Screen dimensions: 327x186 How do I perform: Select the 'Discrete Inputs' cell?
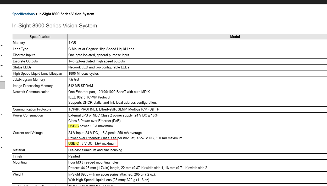point(40,55)
